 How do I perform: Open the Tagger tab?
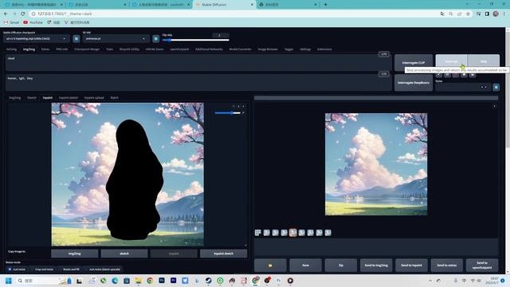tap(288, 49)
